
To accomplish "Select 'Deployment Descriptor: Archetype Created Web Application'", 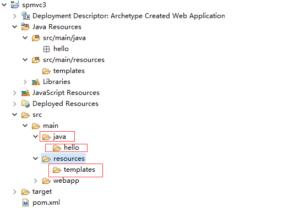I will tap(129, 16).
